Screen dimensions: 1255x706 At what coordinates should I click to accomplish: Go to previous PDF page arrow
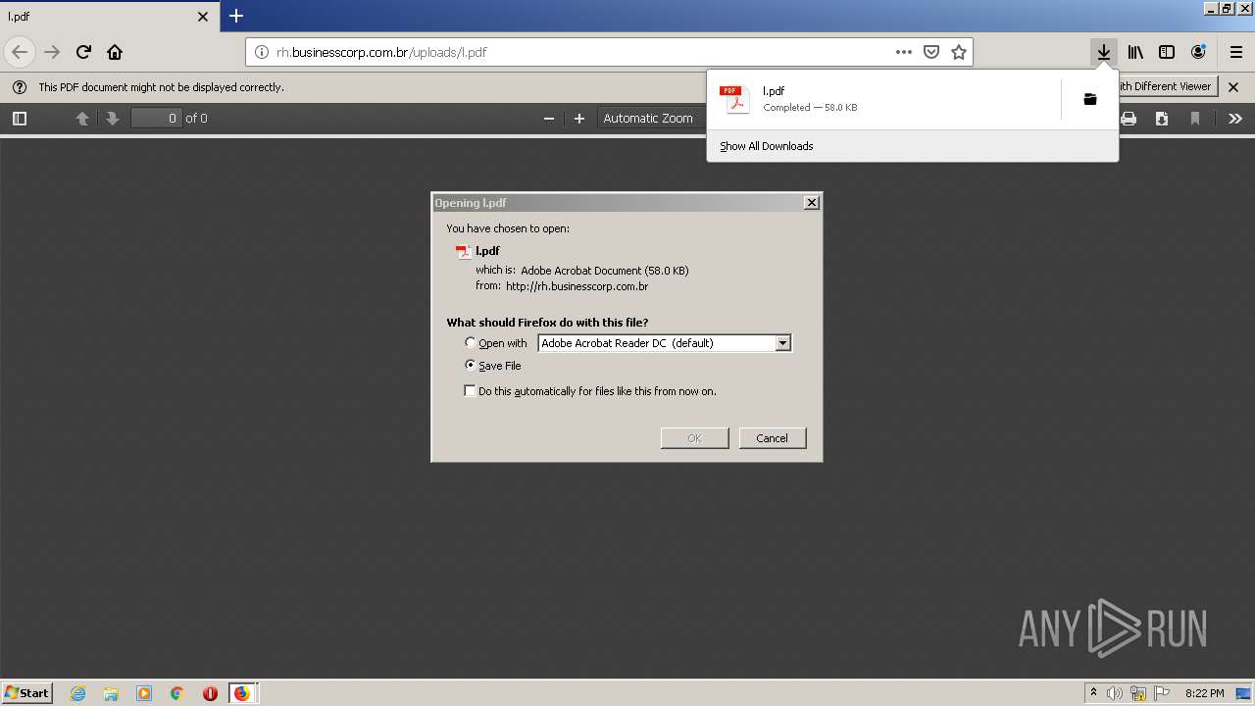tap(82, 119)
